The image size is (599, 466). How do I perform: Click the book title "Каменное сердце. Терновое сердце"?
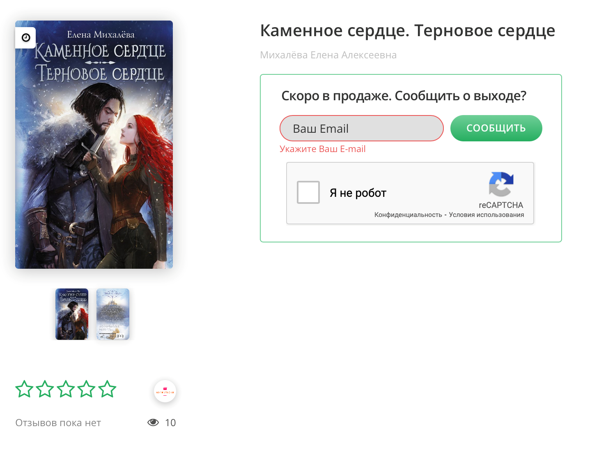[x=408, y=31]
